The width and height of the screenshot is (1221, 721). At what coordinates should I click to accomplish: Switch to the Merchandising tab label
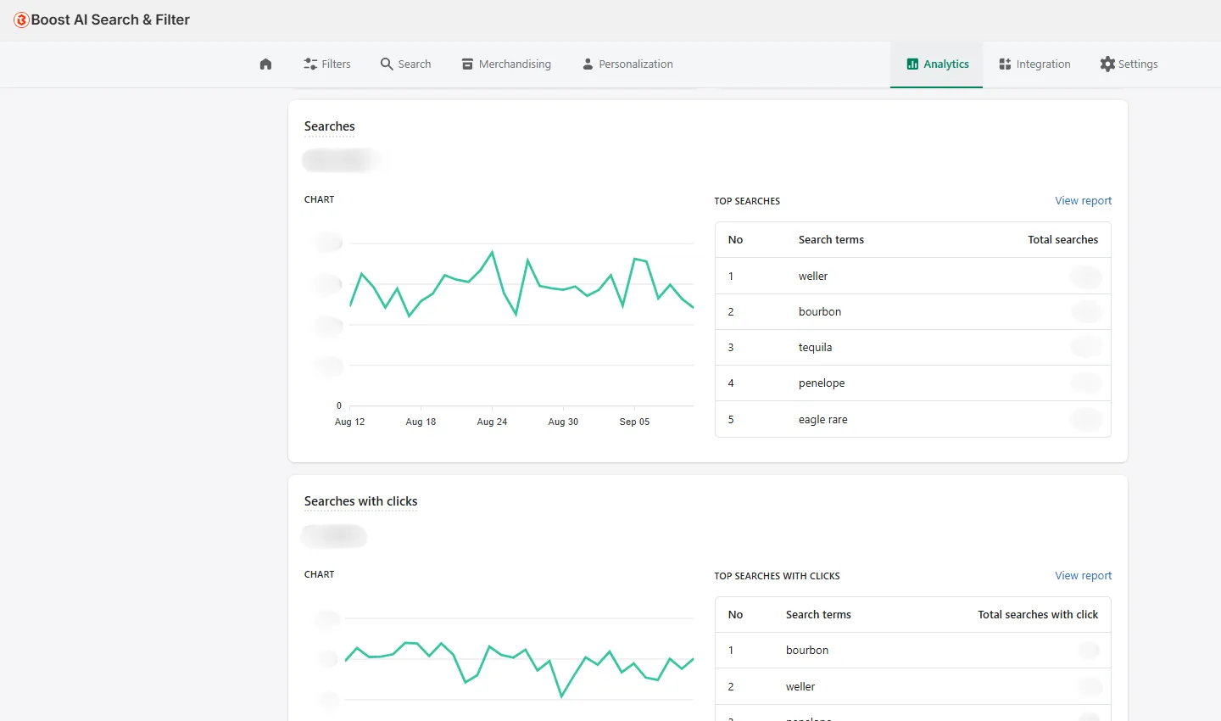pyautogui.click(x=515, y=64)
